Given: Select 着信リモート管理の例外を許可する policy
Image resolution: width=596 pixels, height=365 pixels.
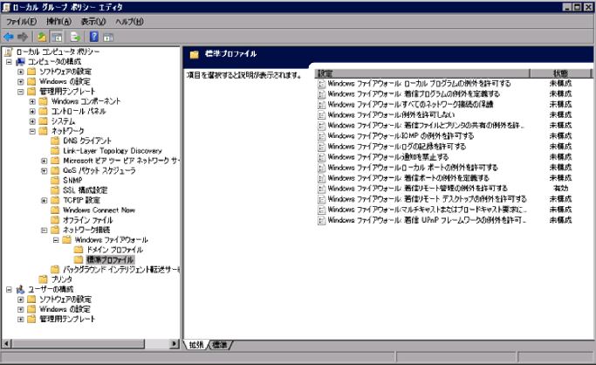Looking at the screenshot, I should coord(418,189).
